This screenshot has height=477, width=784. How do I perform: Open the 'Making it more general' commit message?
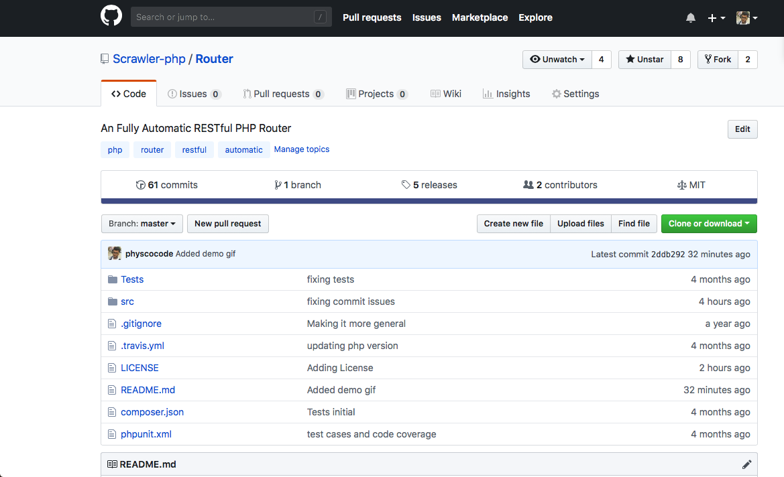point(356,324)
